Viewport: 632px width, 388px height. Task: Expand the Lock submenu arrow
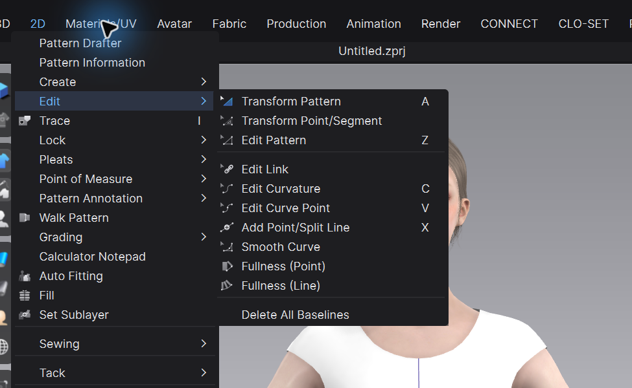204,140
